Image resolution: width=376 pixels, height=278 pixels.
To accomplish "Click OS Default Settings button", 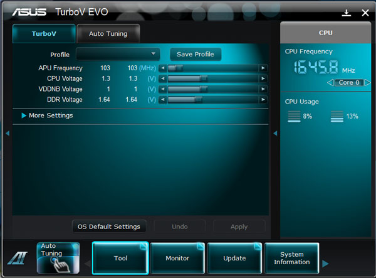I will (x=109, y=227).
